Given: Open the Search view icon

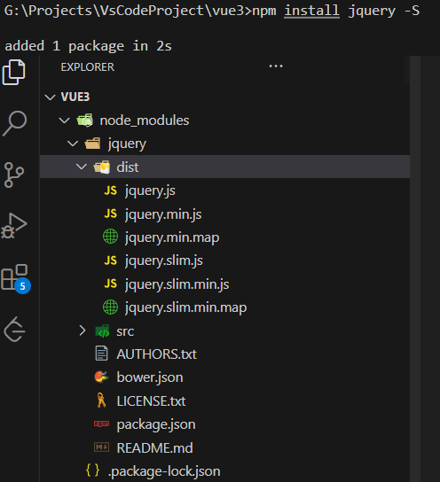Looking at the screenshot, I should click(x=14, y=123).
